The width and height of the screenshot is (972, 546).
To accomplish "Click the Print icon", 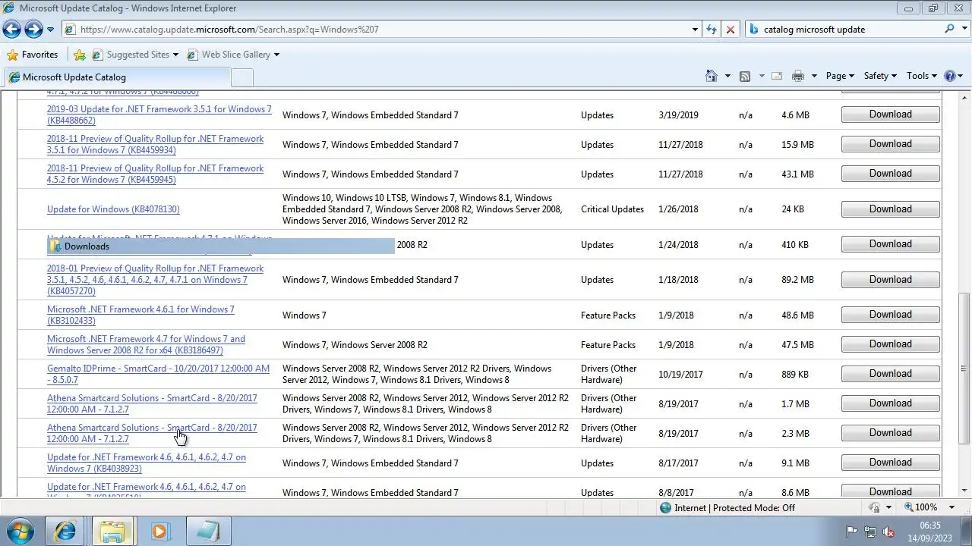I will pyautogui.click(x=797, y=76).
